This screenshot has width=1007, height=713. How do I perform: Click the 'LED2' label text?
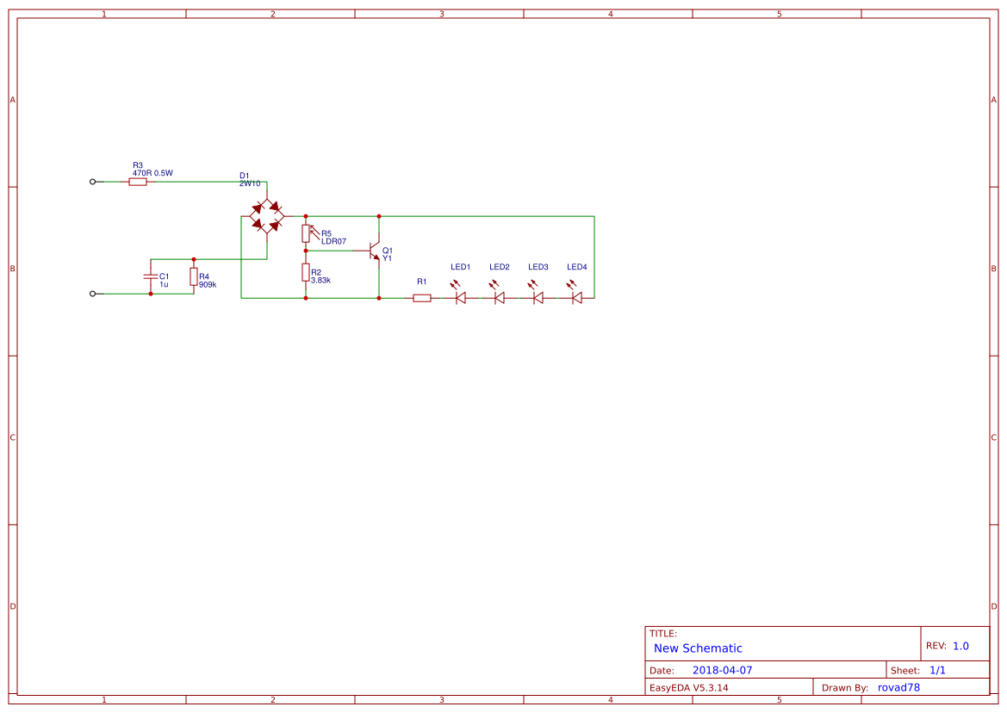pyautogui.click(x=499, y=267)
